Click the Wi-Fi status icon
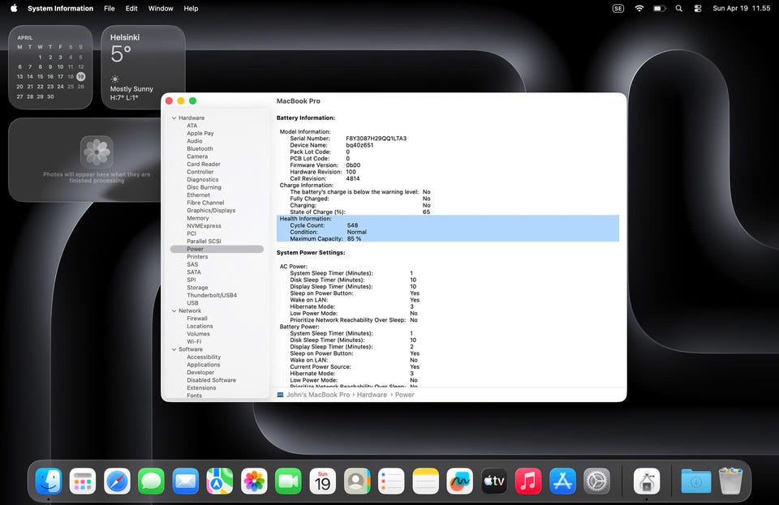Viewport: 779px width, 505px height. click(x=639, y=8)
